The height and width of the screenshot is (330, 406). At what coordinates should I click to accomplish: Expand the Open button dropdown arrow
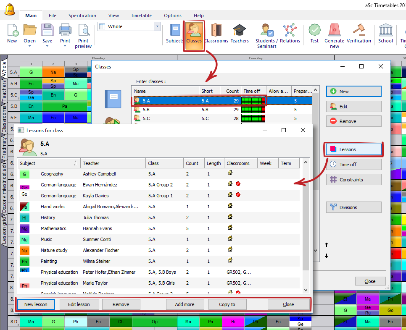coord(29,46)
